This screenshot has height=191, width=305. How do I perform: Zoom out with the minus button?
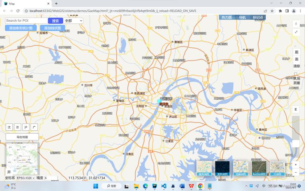pyautogui.click(x=296, y=172)
